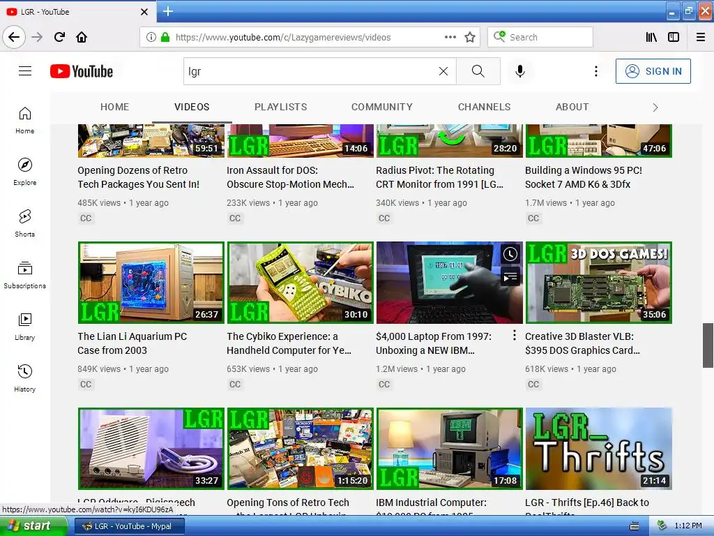
Task: Open on-screen keyboard tray icon
Action: click(634, 526)
